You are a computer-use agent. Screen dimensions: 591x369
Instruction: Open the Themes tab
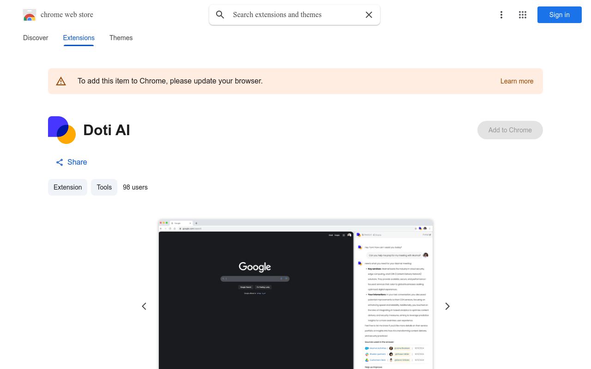click(121, 38)
